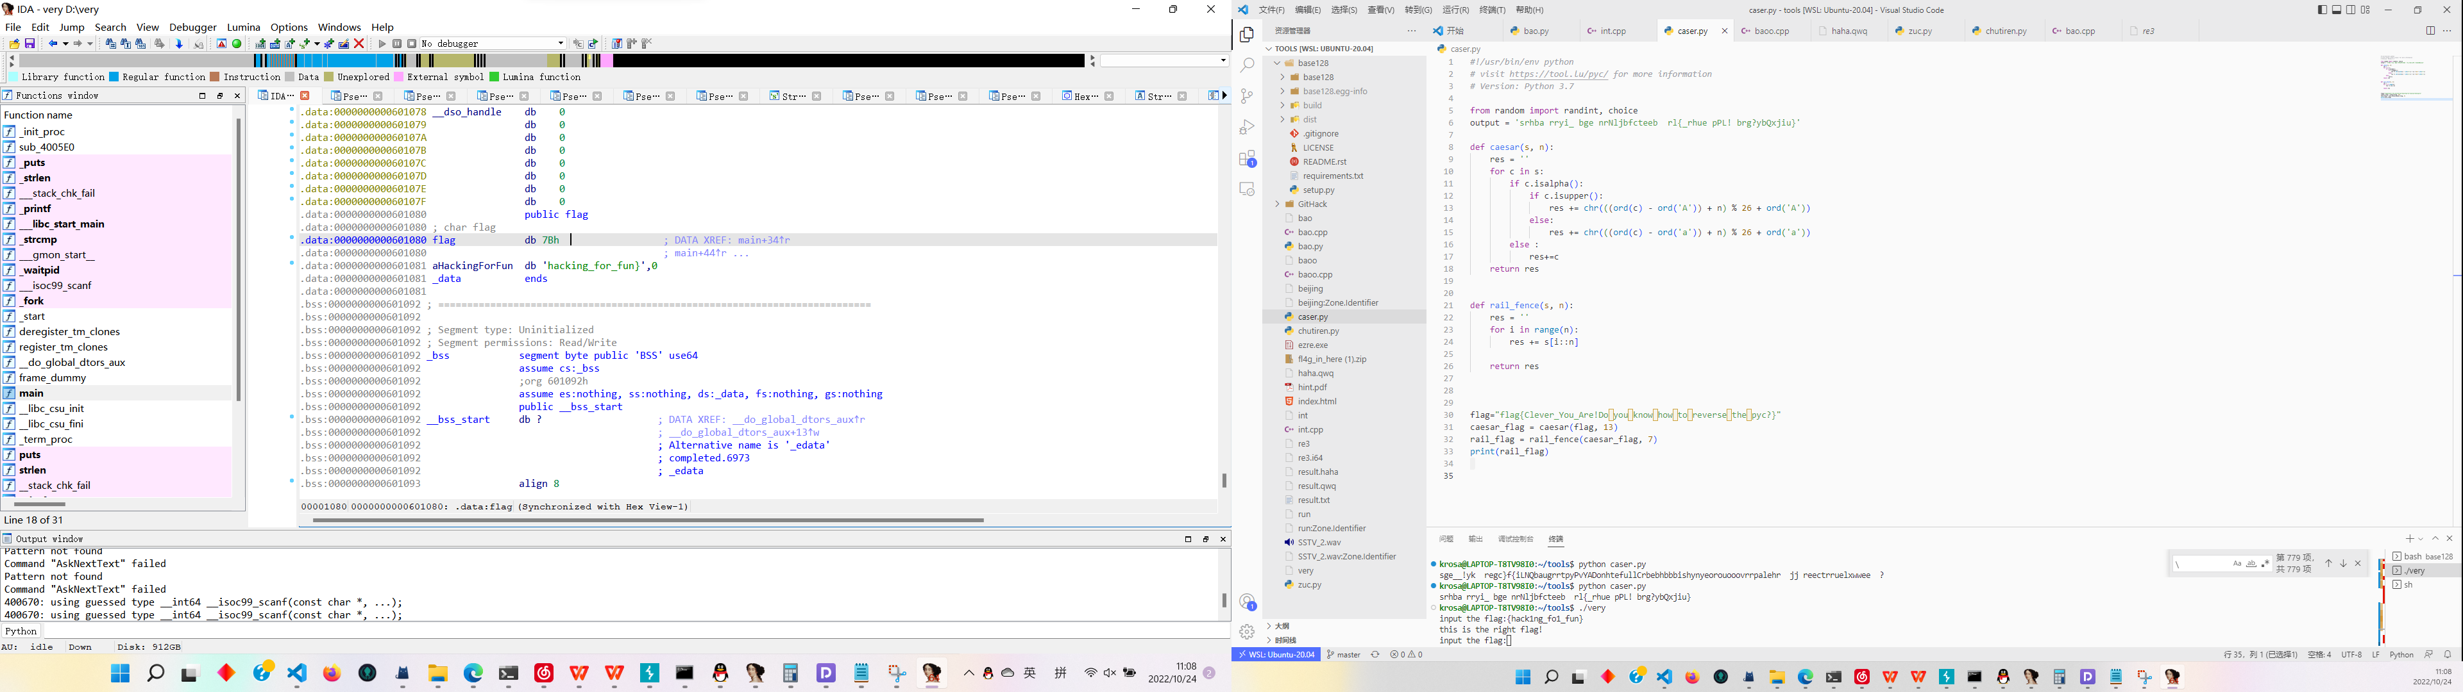Click the IDA debugger pause button

397,44
